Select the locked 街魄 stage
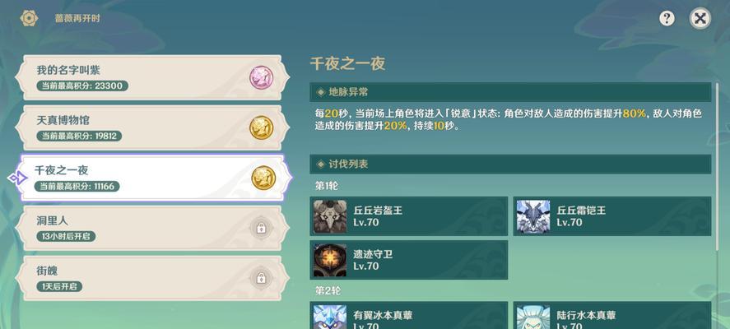Screen dimensions: 730x329 152,278
